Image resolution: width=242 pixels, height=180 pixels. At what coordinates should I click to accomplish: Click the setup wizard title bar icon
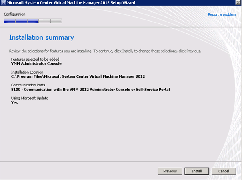(x=3, y=3)
